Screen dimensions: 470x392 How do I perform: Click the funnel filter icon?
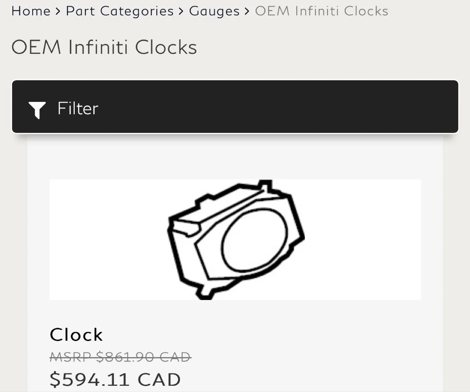tap(37, 110)
